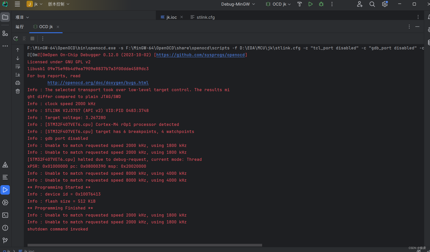430x252 pixels.
Task: Click the 'Target voltage: 3.267280' line
Action: (x=67, y=118)
